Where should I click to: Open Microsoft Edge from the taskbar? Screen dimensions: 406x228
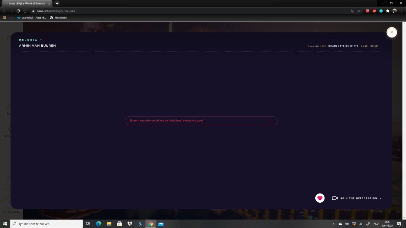coord(98,224)
